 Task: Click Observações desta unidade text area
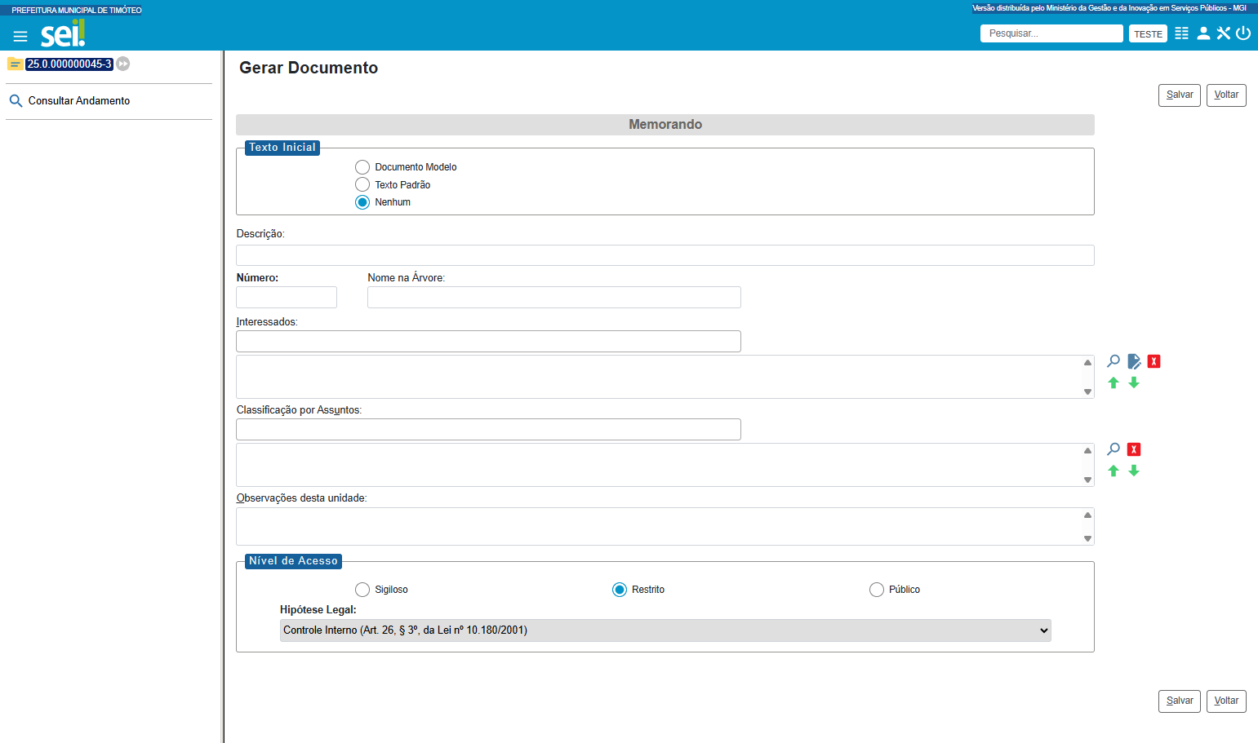click(x=665, y=526)
